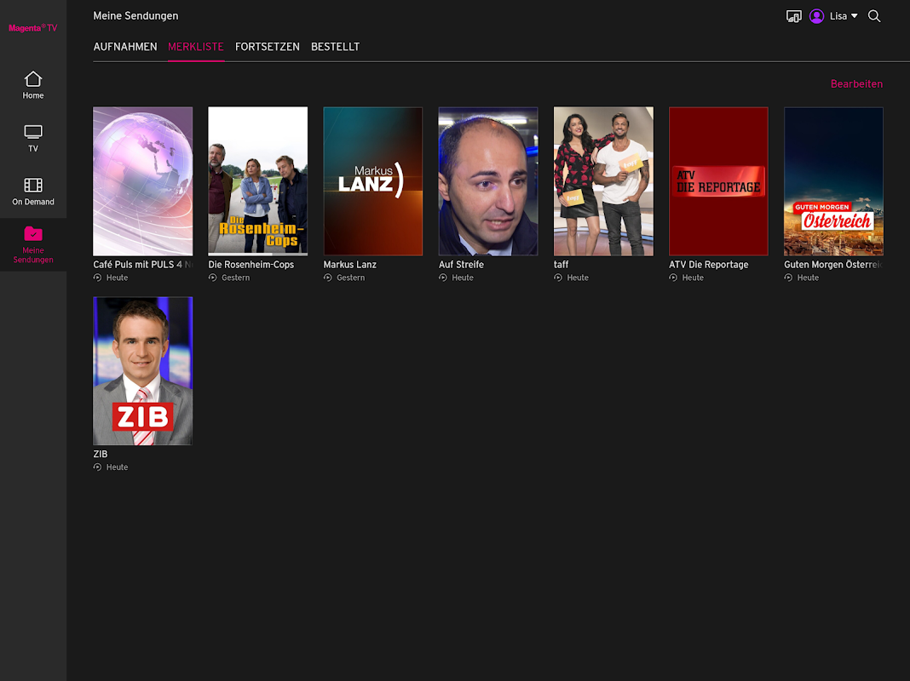Open the Auf Streife poster
Image resolution: width=910 pixels, height=681 pixels.
[488, 180]
